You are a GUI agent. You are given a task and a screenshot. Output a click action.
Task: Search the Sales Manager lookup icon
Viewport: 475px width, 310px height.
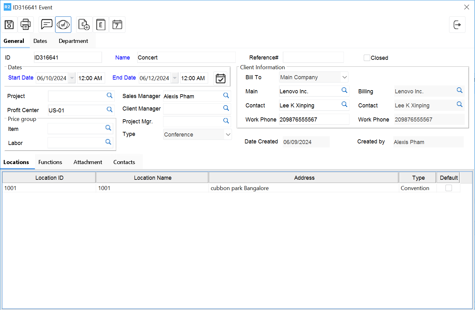click(x=226, y=96)
